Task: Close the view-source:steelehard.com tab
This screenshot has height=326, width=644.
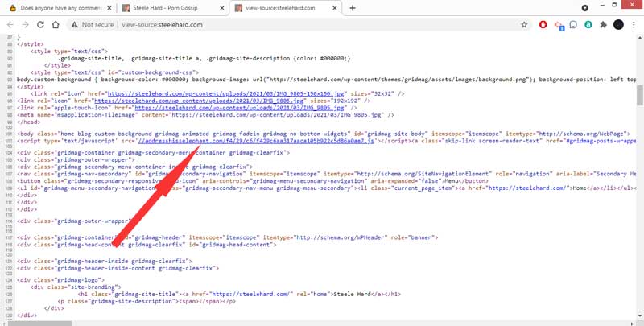Action: click(x=335, y=8)
